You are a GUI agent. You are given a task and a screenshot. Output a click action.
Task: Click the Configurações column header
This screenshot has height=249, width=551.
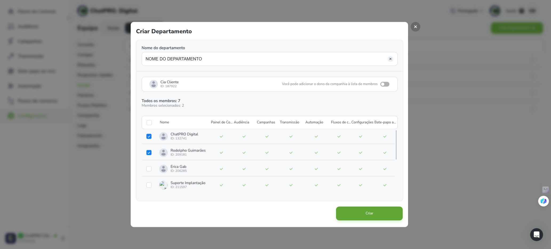pyautogui.click(x=362, y=122)
